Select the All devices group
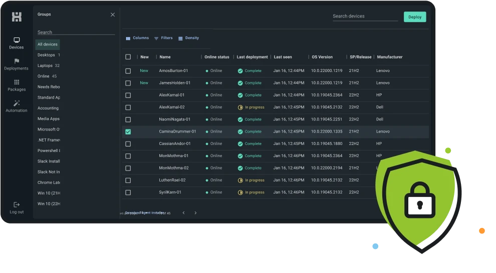 [48, 44]
